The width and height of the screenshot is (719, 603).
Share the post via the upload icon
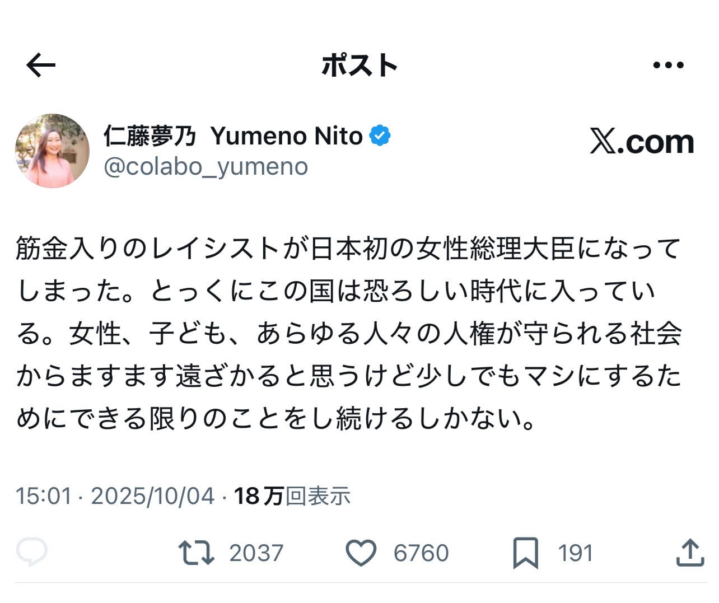[690, 553]
